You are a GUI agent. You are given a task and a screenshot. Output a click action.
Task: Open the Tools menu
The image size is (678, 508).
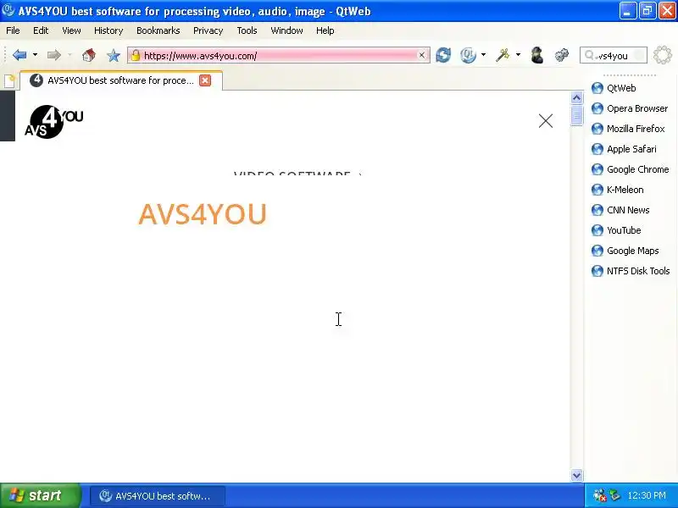tap(247, 30)
